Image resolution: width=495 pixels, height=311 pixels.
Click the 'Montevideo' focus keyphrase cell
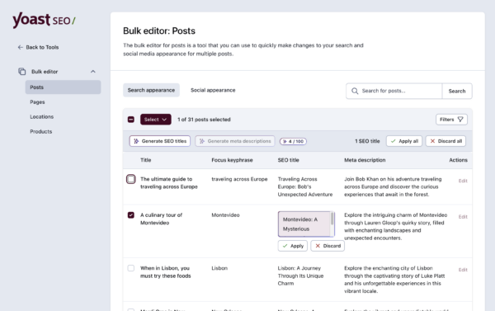[x=225, y=215]
